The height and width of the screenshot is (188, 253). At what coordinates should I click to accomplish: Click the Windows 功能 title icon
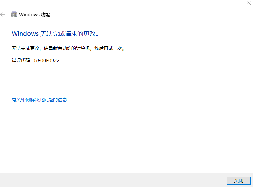(x=14, y=14)
